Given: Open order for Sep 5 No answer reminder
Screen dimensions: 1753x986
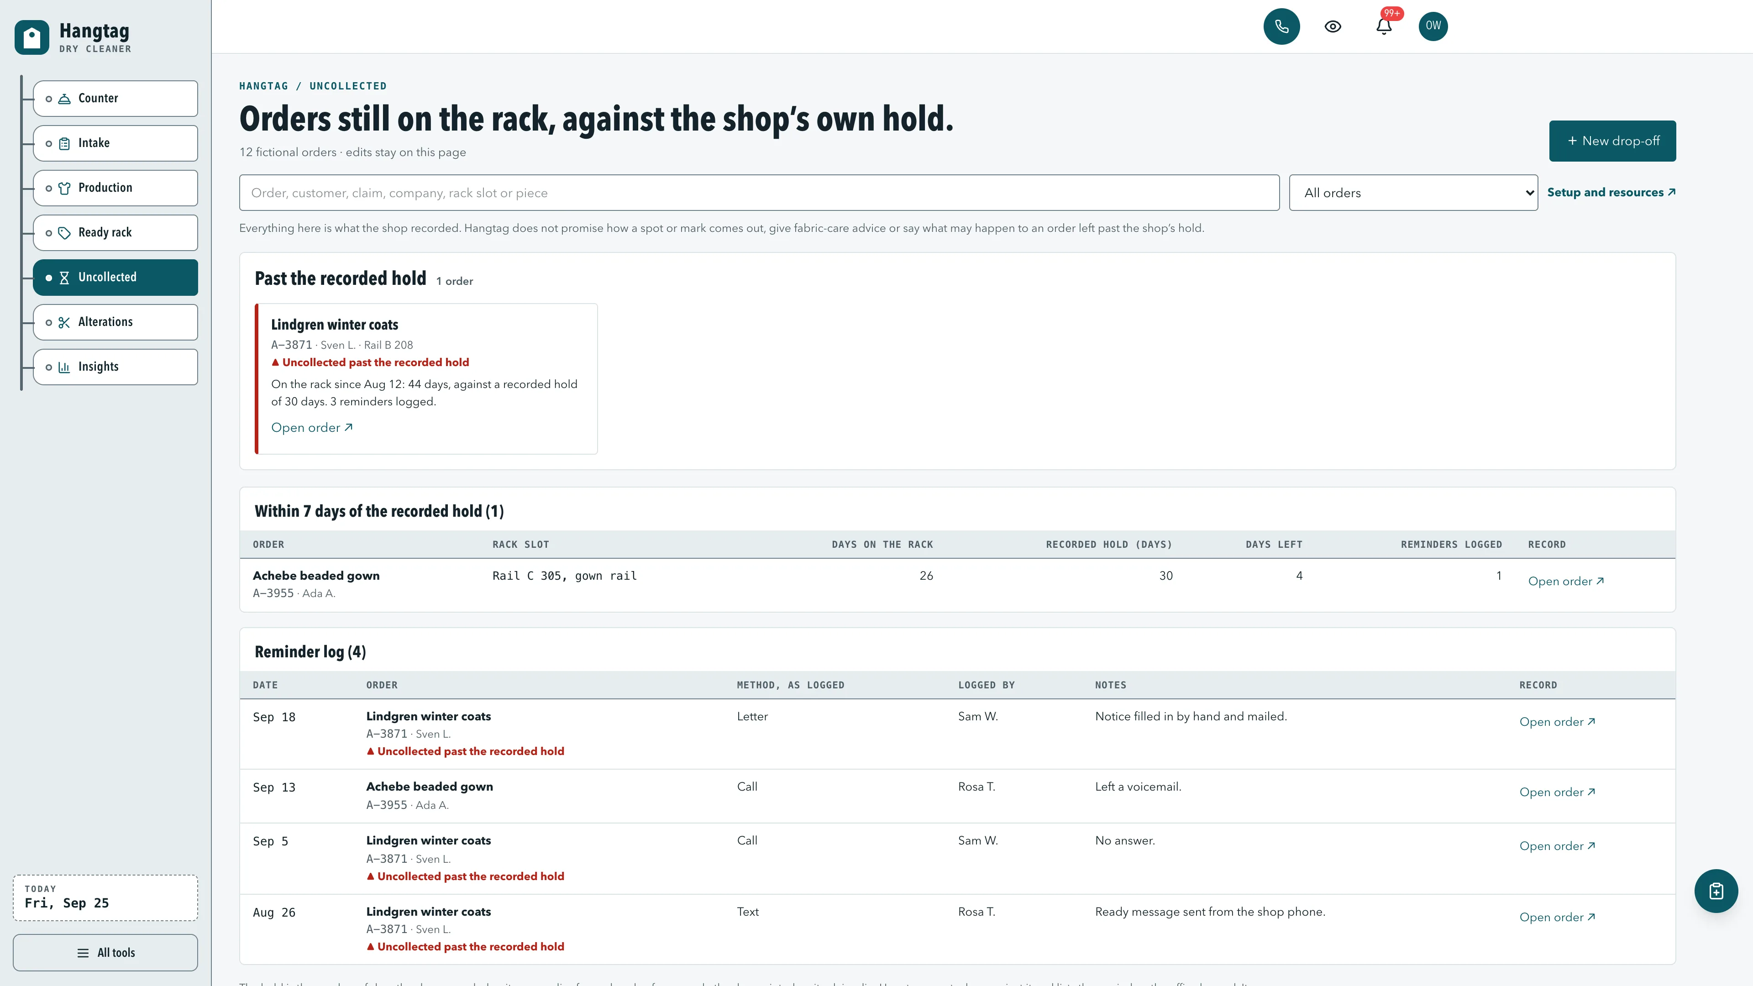Looking at the screenshot, I should 1557,846.
